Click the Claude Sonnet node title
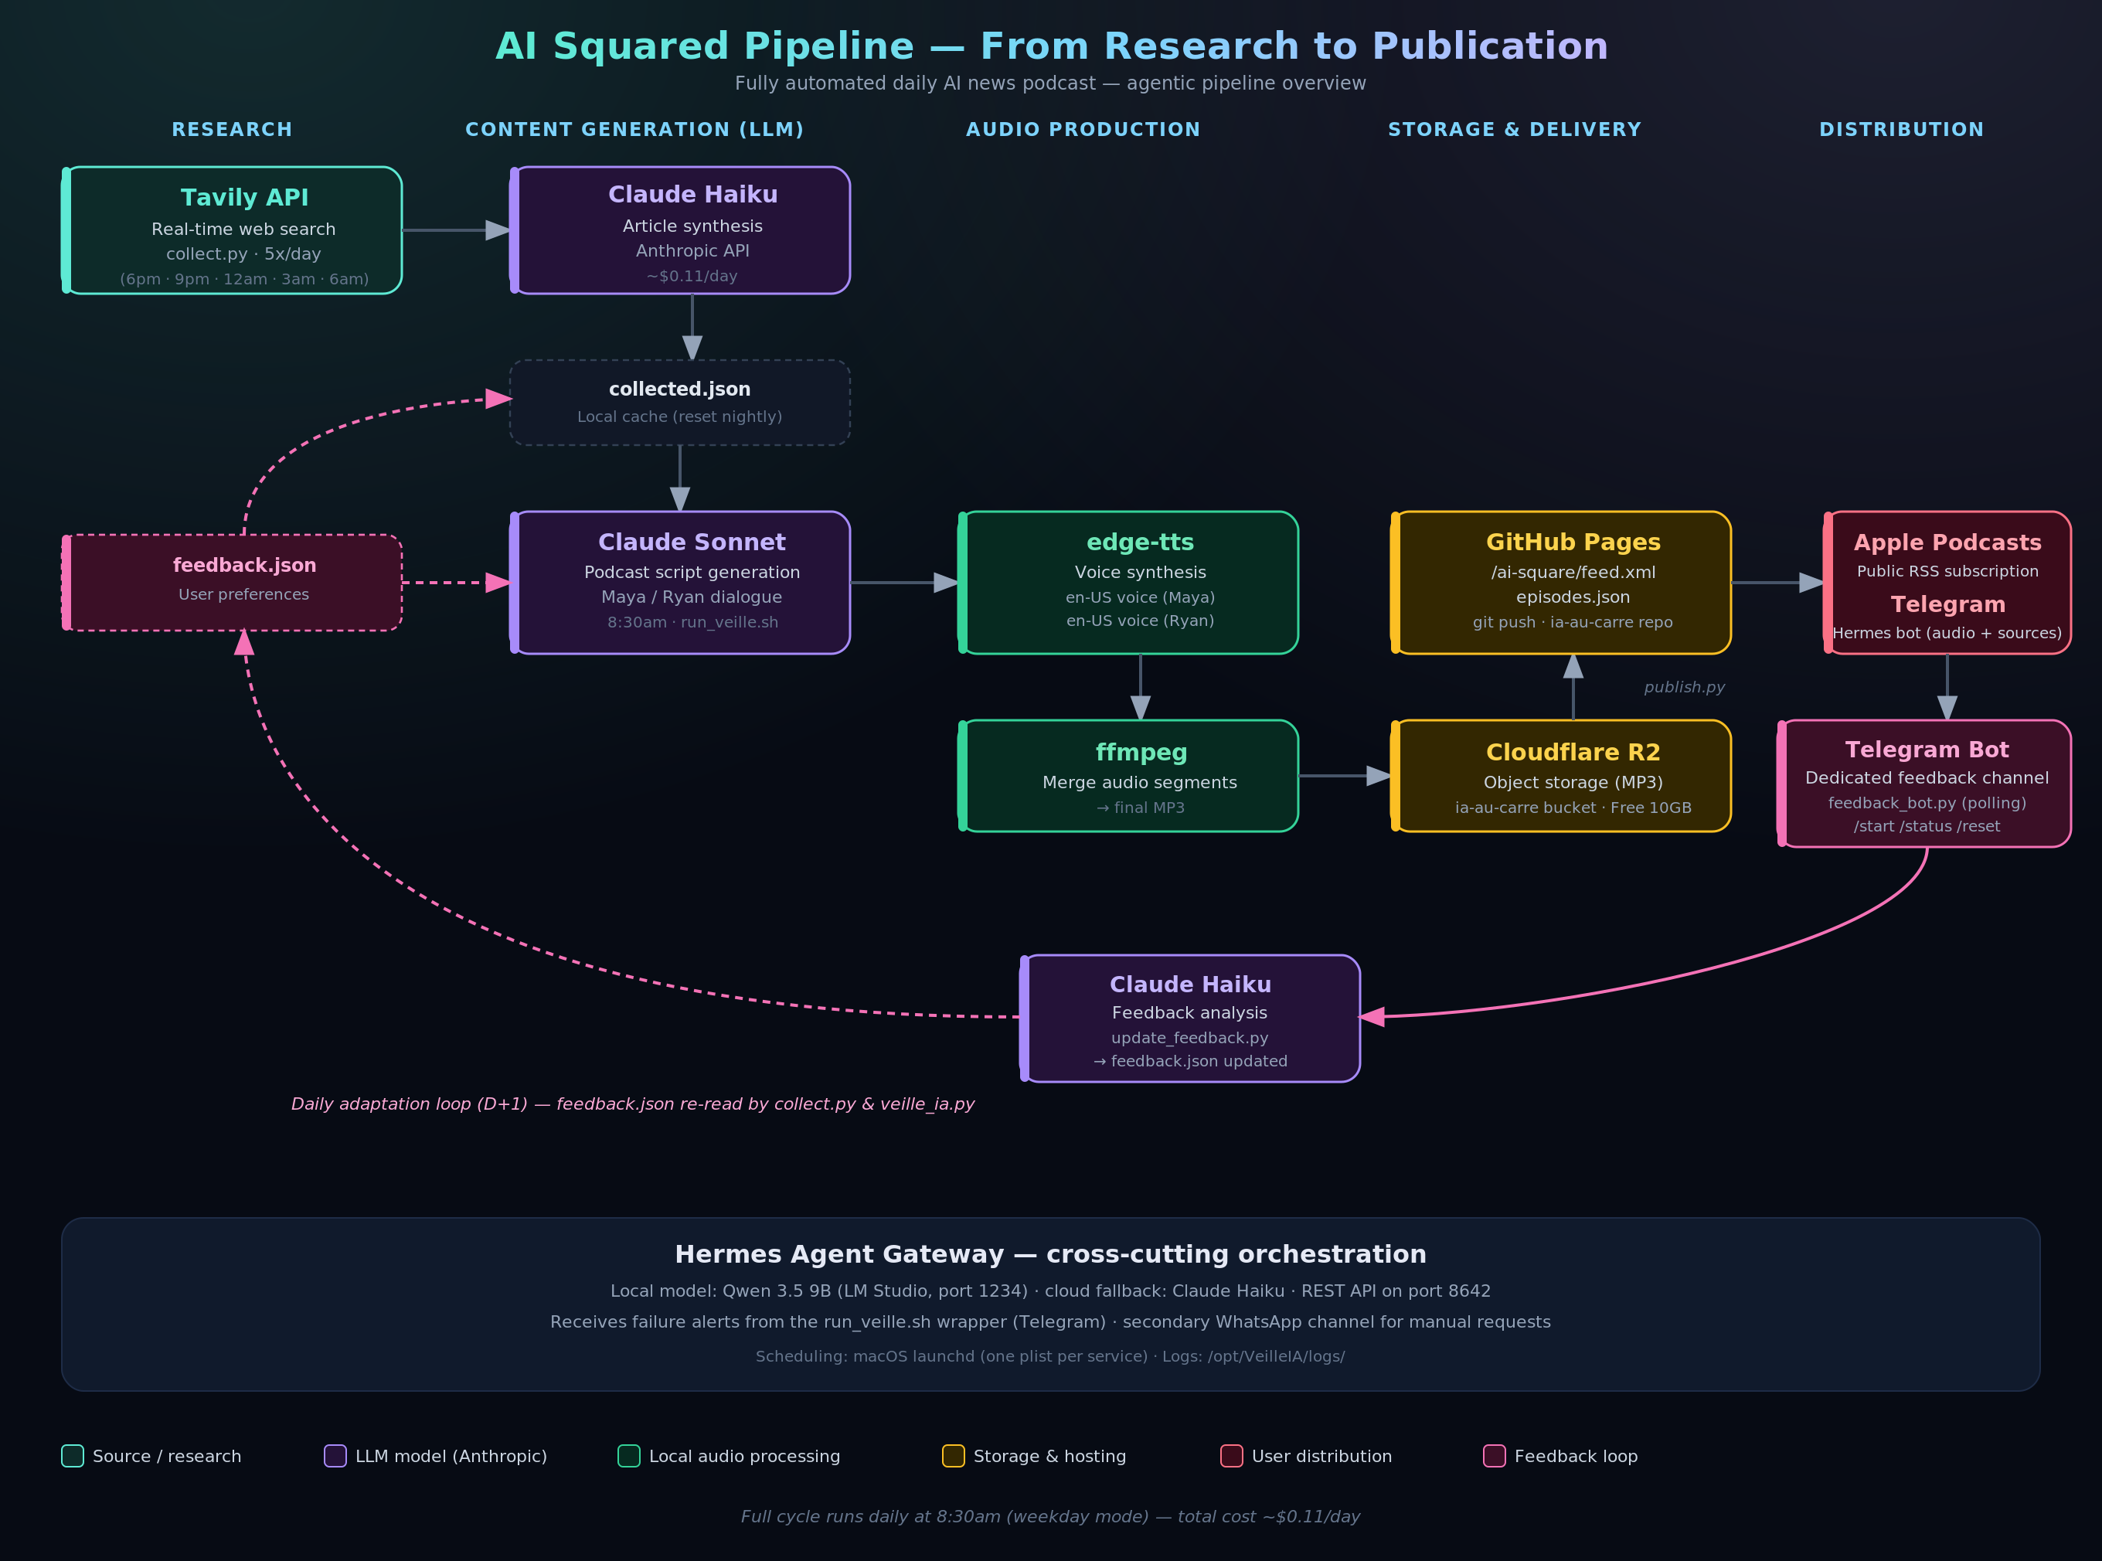2102x1561 pixels. [692, 542]
